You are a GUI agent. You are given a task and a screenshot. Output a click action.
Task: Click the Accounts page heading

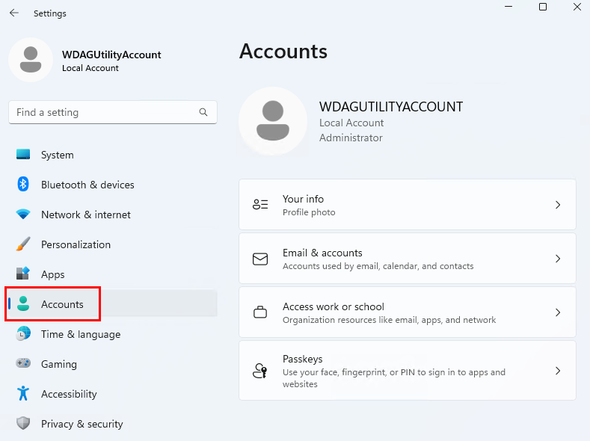[283, 51]
